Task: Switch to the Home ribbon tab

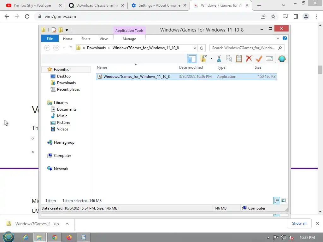Action: coord(68,39)
